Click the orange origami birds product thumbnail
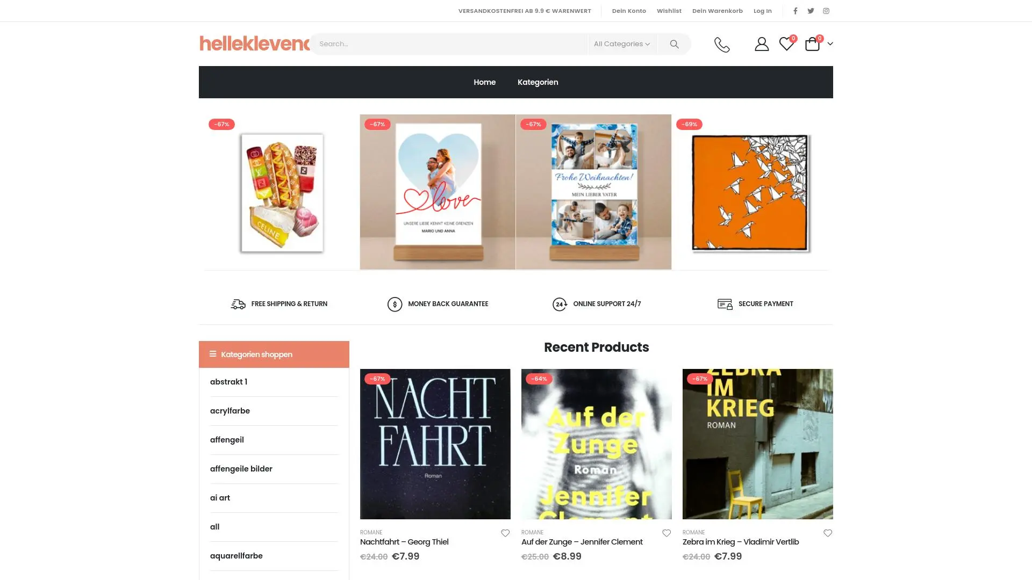 pos(749,192)
